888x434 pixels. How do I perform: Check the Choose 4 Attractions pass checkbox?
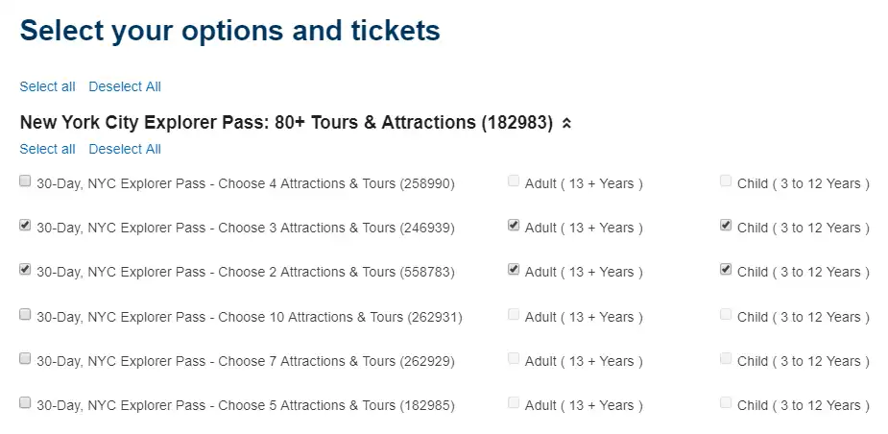point(25,181)
